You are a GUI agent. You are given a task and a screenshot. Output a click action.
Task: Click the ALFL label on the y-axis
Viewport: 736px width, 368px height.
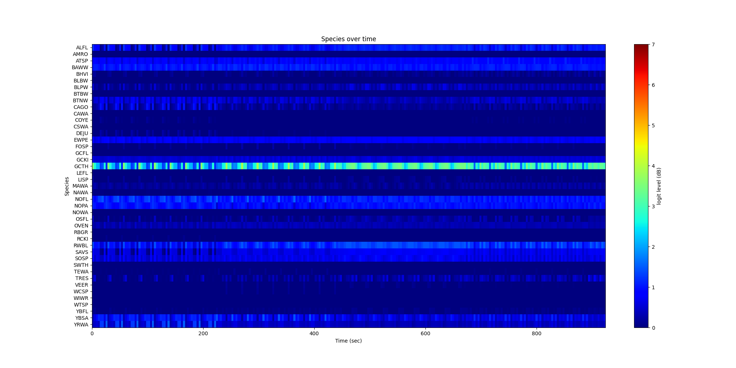pos(82,47)
